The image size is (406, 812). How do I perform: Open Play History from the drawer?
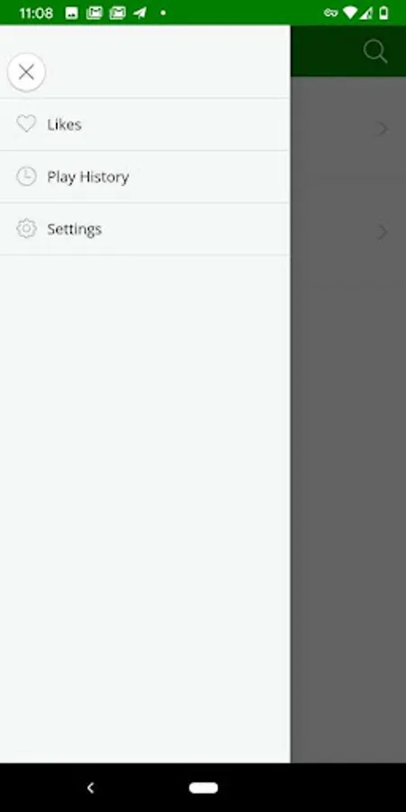coord(145,177)
